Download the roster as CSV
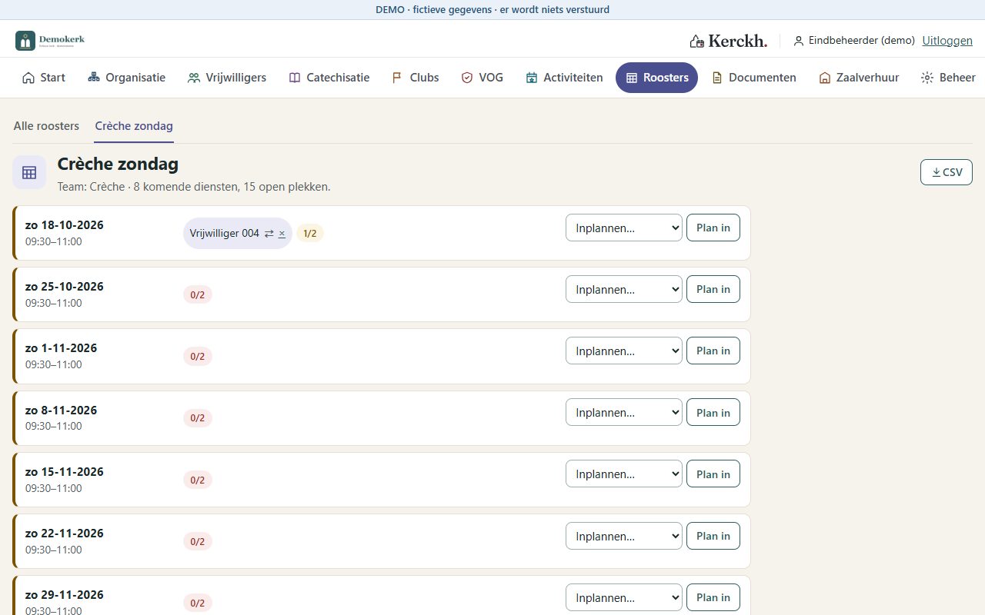Screen dimensions: 985x615 (x=947, y=172)
